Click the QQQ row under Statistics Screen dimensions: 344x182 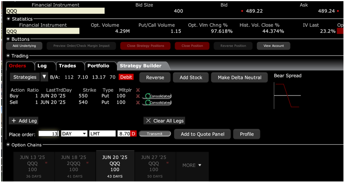pos(43,31)
